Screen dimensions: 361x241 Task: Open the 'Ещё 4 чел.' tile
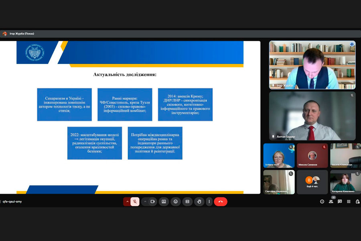(312, 182)
